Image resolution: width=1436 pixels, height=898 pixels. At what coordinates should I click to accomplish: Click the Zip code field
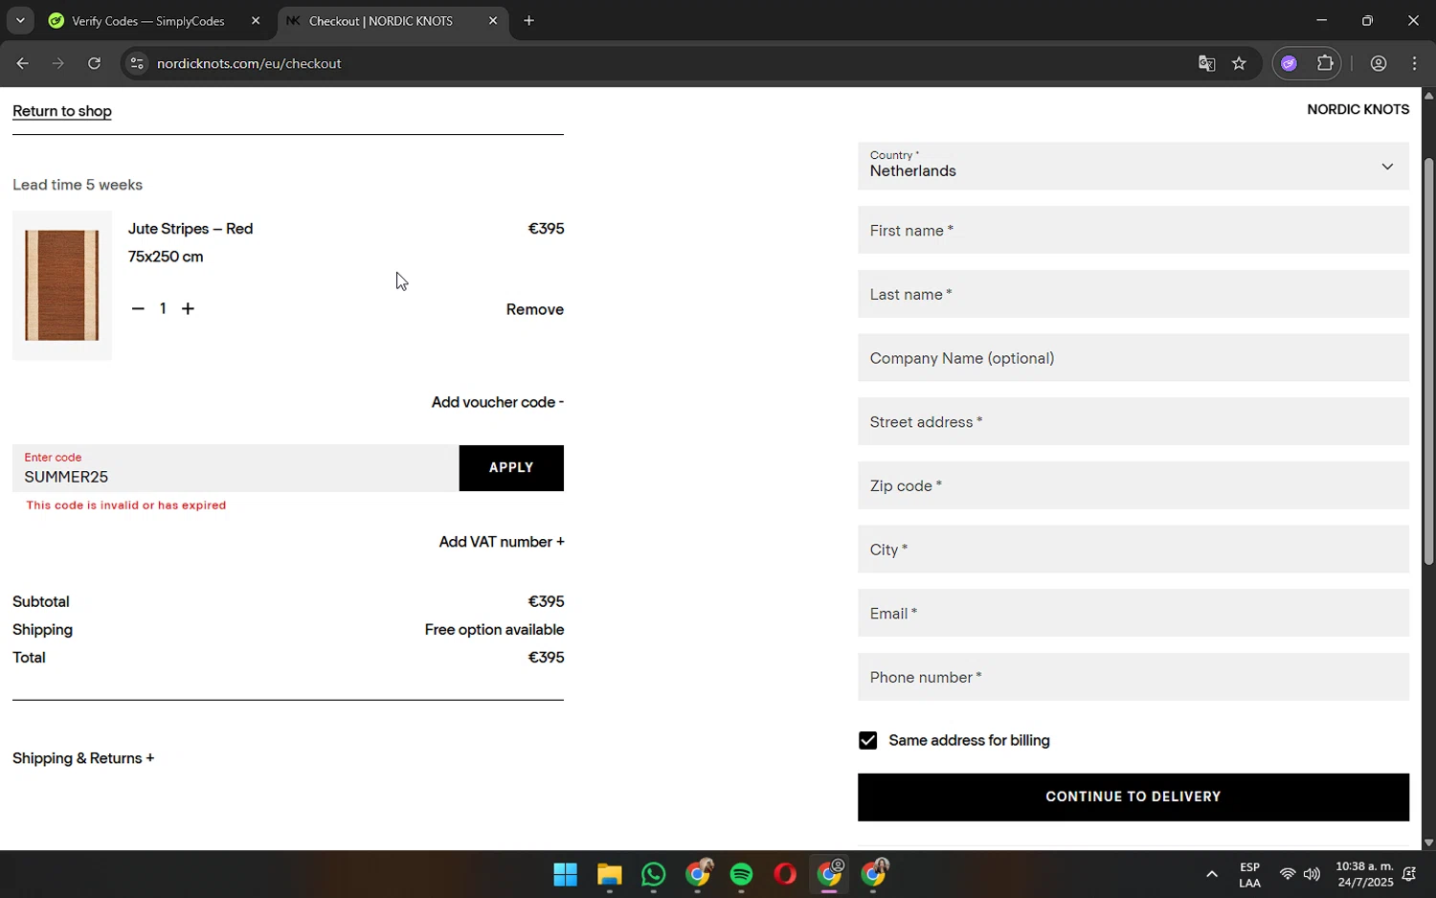pos(1133,485)
